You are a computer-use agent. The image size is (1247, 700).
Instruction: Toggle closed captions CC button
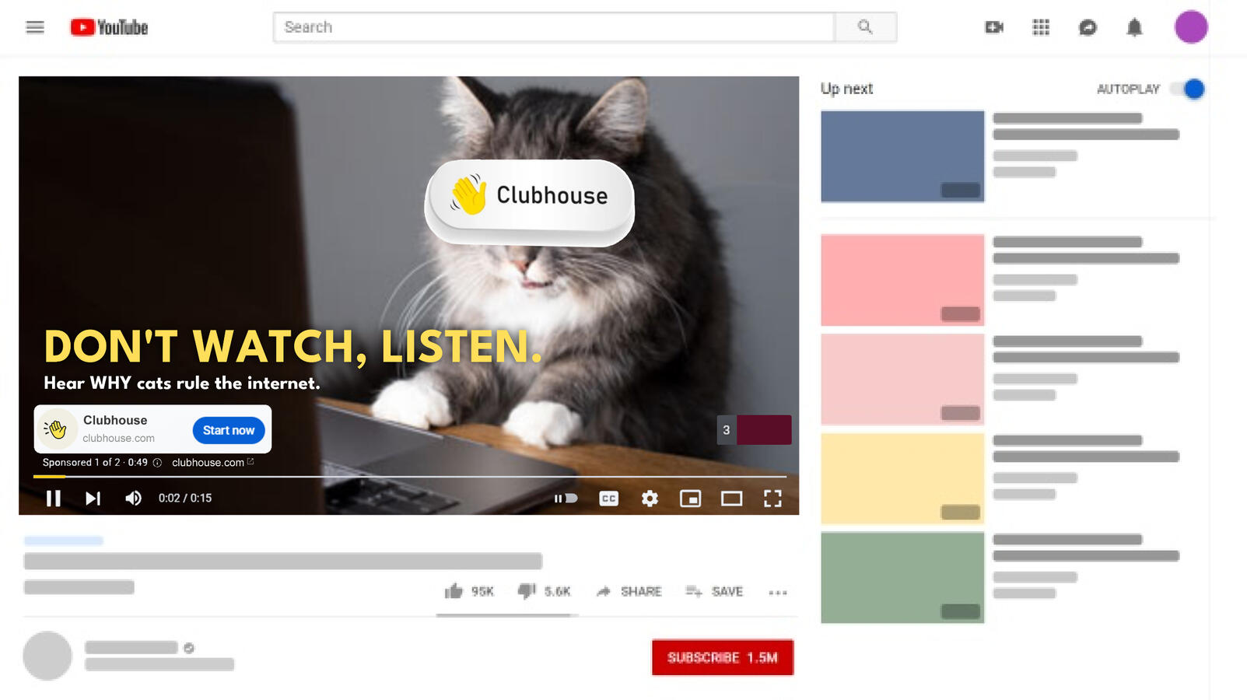click(x=608, y=499)
